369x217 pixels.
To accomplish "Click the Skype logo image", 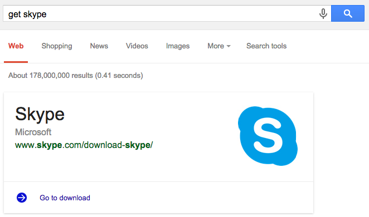I will [x=268, y=136].
